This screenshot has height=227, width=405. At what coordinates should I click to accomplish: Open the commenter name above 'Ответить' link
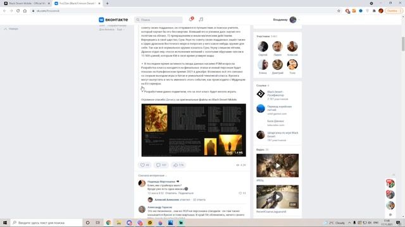coord(161,182)
